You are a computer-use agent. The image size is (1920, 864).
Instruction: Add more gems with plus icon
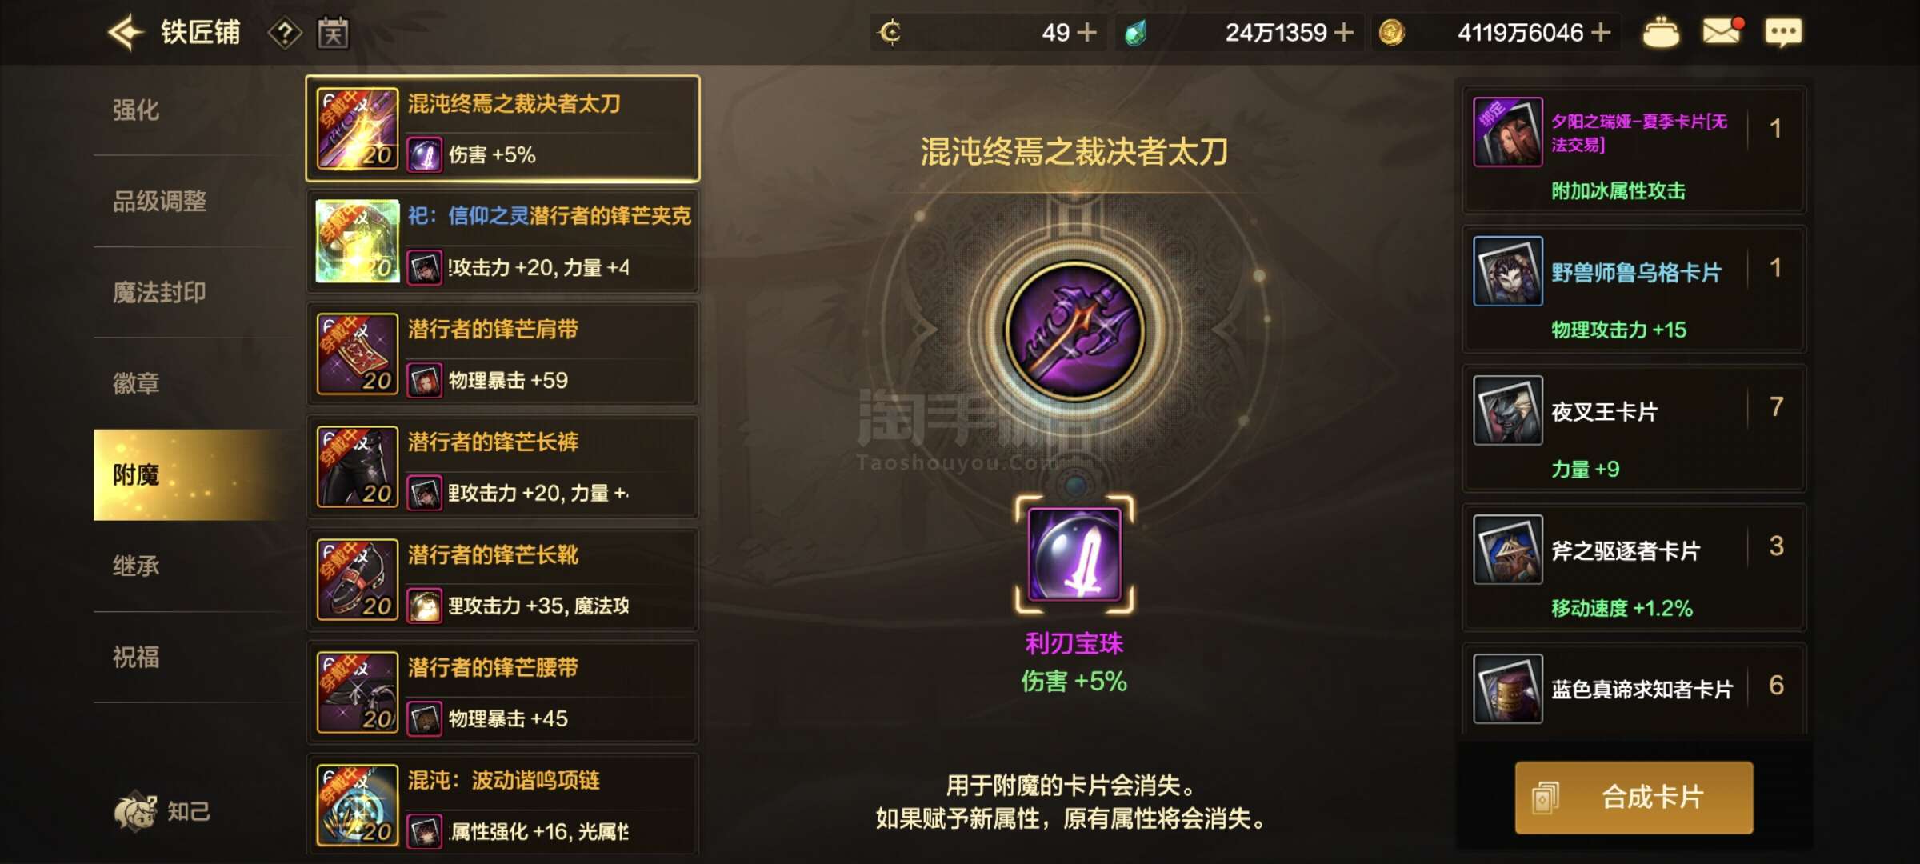point(1344,33)
